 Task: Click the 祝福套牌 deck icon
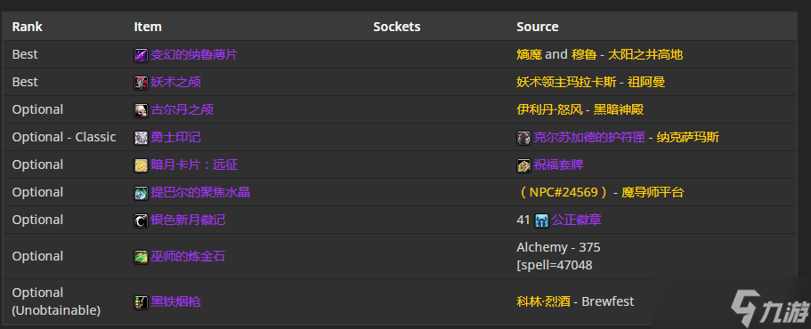click(x=523, y=165)
